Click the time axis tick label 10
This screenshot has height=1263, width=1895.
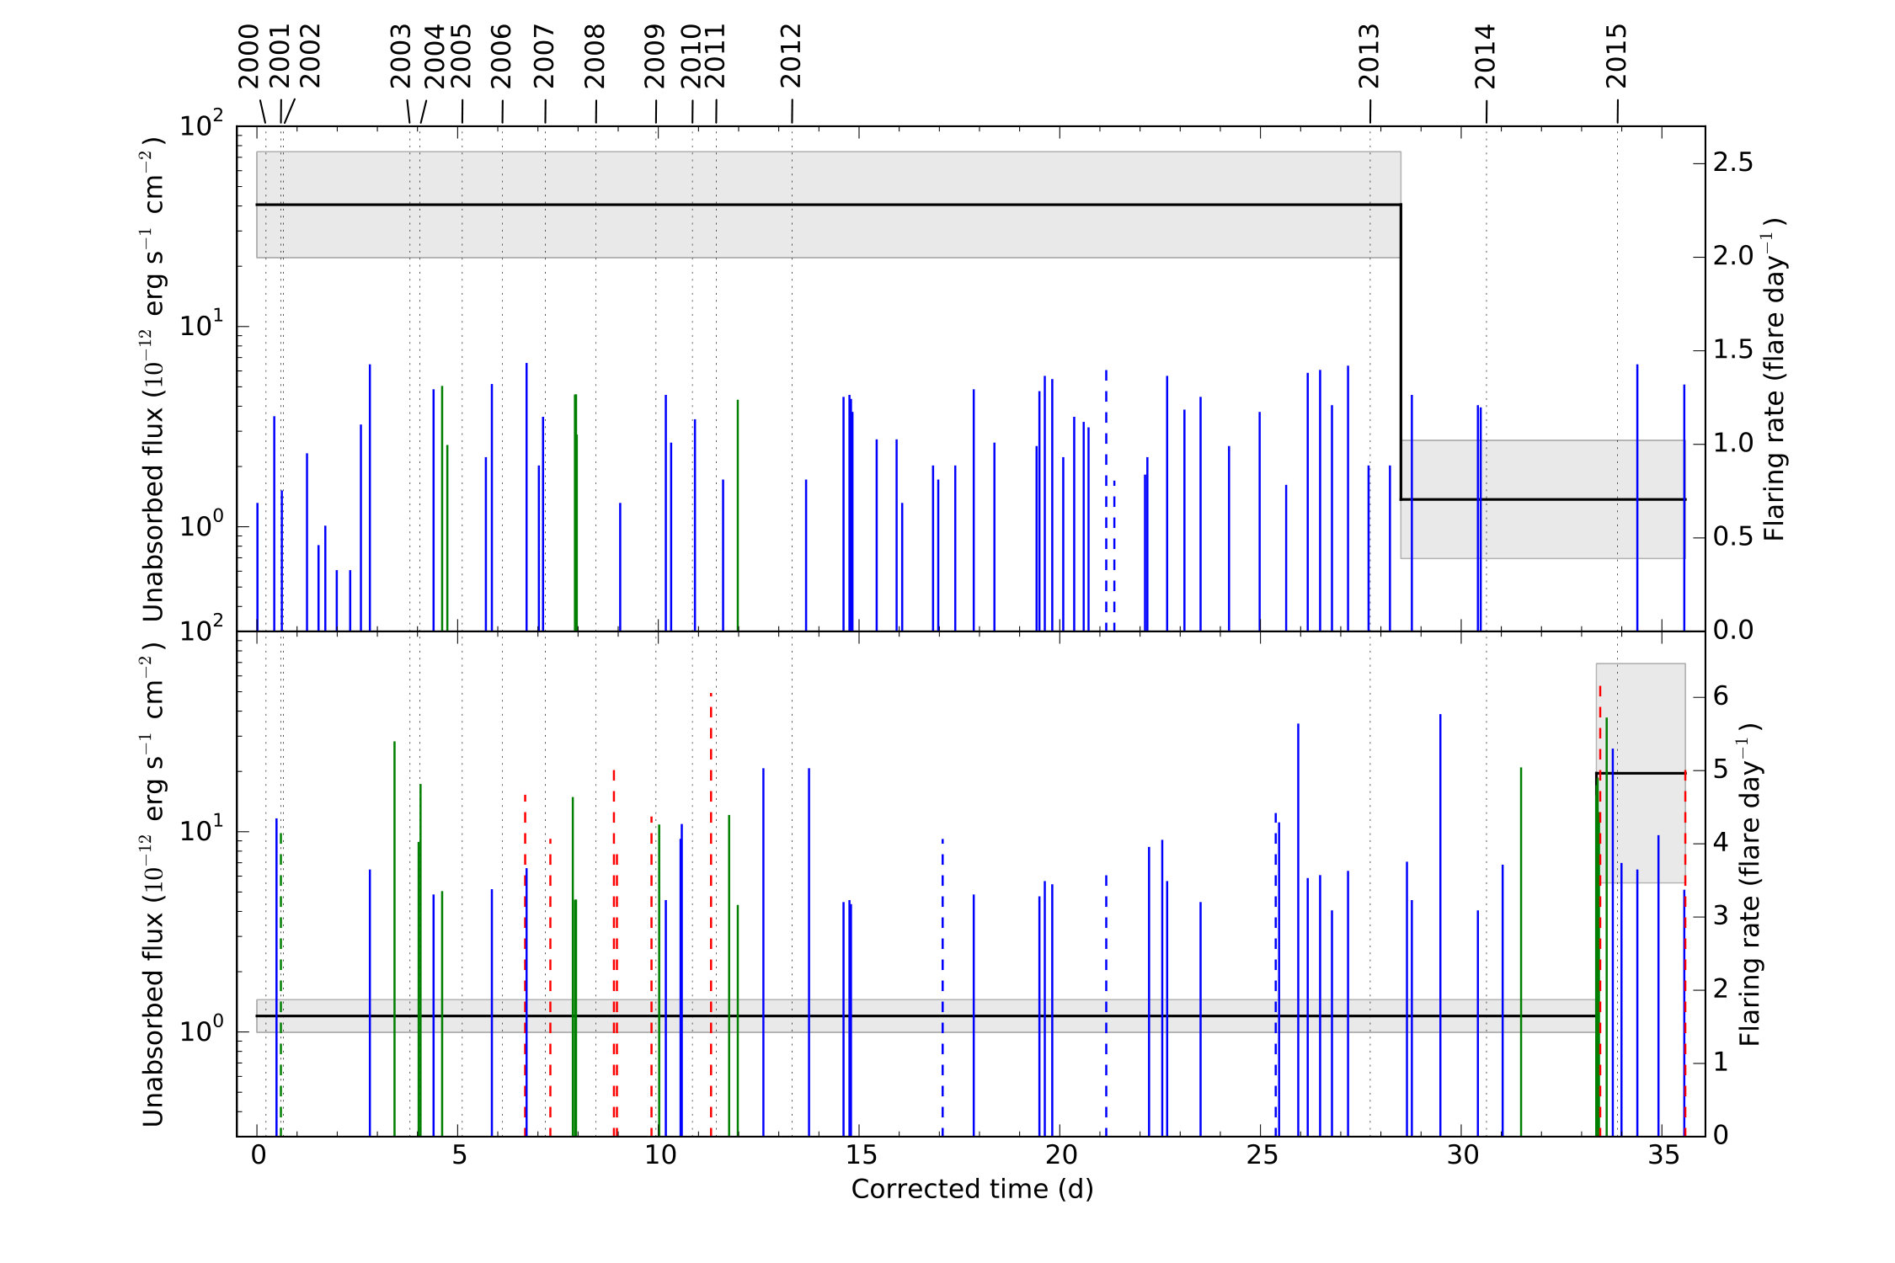click(660, 1155)
